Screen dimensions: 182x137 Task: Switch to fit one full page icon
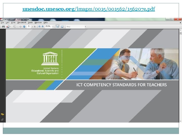point(62,27)
